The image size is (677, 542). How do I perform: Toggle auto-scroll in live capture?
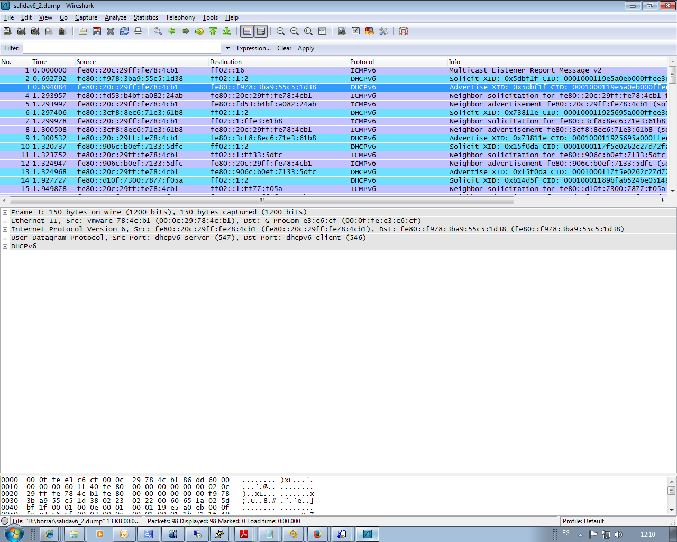[261, 31]
